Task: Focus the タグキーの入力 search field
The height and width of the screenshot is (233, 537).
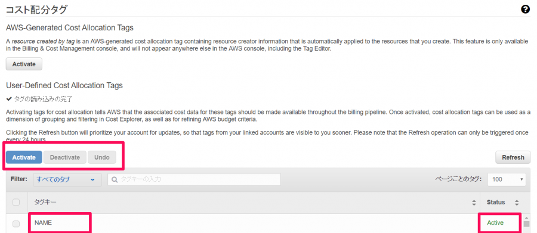Action: (194, 179)
